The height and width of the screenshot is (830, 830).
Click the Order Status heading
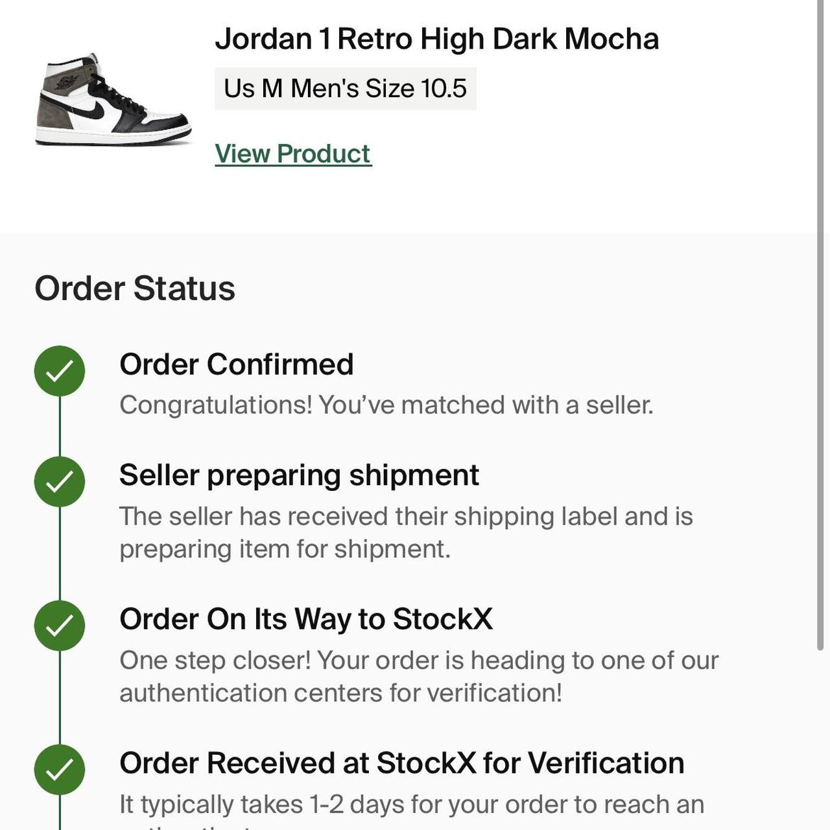click(x=135, y=289)
